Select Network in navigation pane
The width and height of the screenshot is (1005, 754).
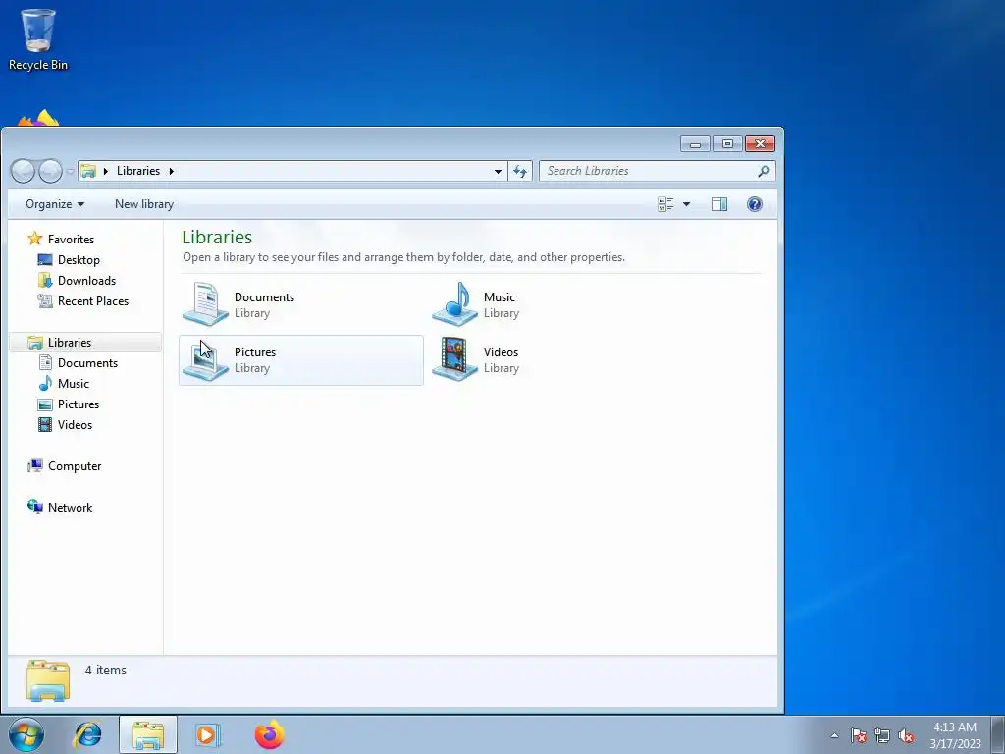pos(70,508)
